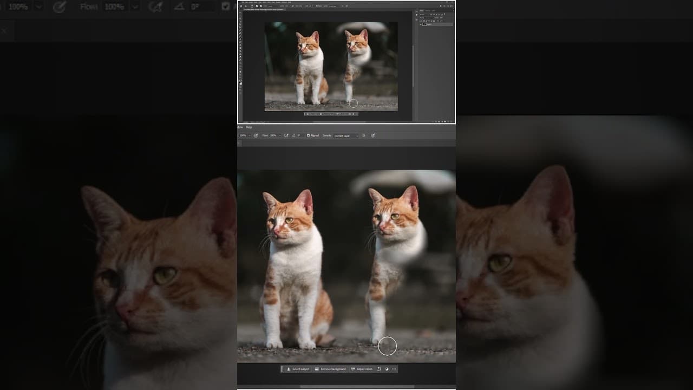The height and width of the screenshot is (390, 693).
Task: Open the Help menu in the enlarged view
Action: (x=249, y=127)
